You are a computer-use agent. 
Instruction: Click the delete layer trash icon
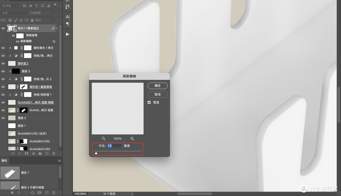(x=54, y=153)
